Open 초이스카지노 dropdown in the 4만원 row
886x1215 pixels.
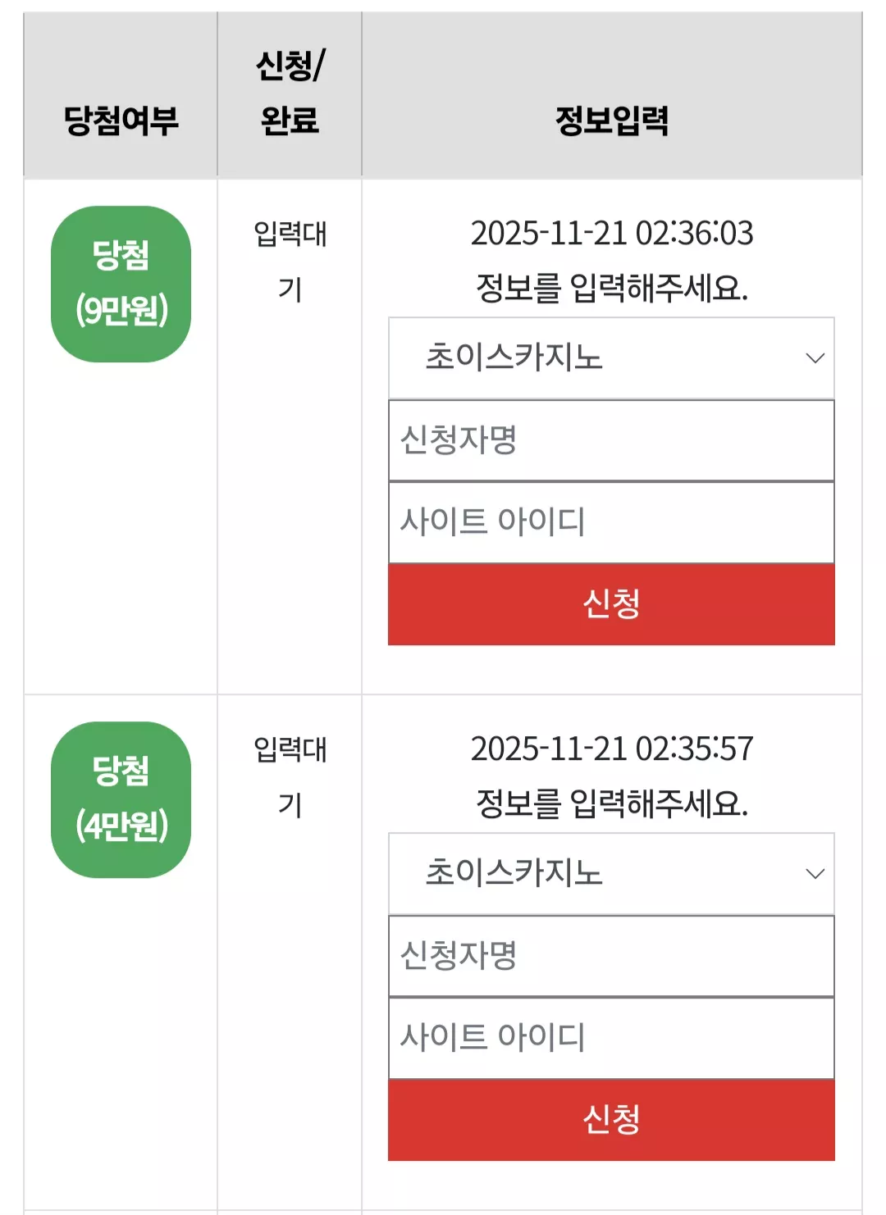tap(611, 874)
